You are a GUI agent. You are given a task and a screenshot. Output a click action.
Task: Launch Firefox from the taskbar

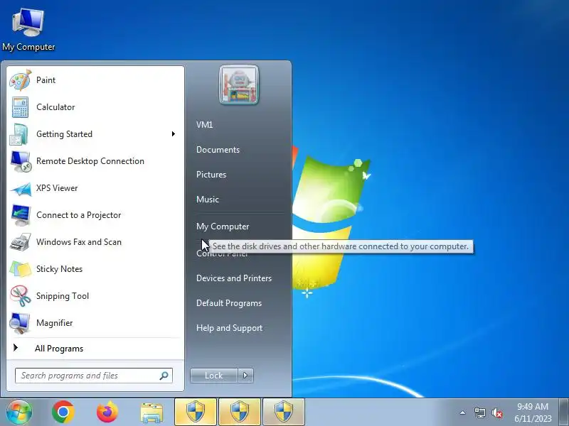[x=107, y=413]
